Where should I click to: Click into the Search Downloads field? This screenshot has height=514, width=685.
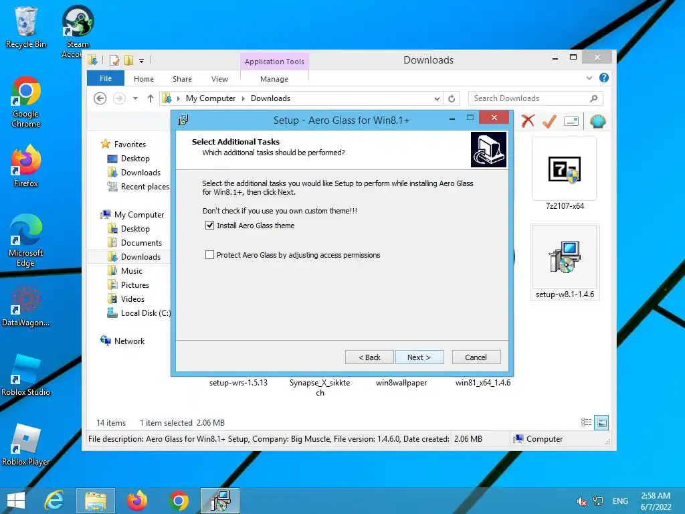528,98
